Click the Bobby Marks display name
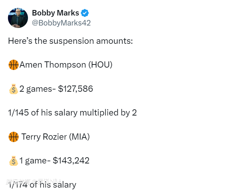This screenshot has height=190, width=244. pos(56,13)
